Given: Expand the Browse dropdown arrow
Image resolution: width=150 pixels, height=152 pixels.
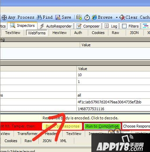Looking at the screenshot, I should pos(117,18).
